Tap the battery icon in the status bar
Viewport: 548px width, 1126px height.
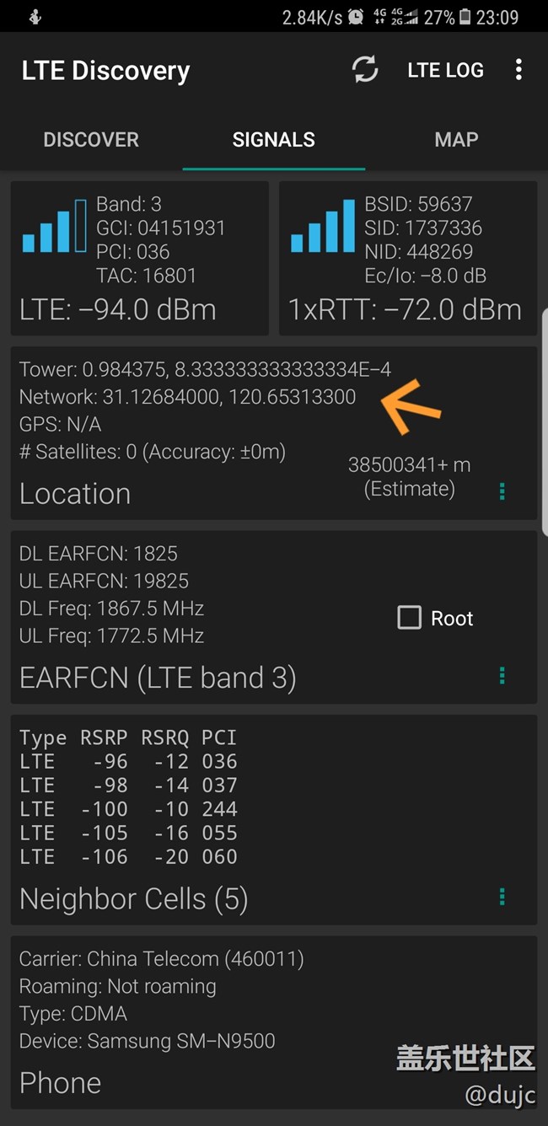pos(465,17)
